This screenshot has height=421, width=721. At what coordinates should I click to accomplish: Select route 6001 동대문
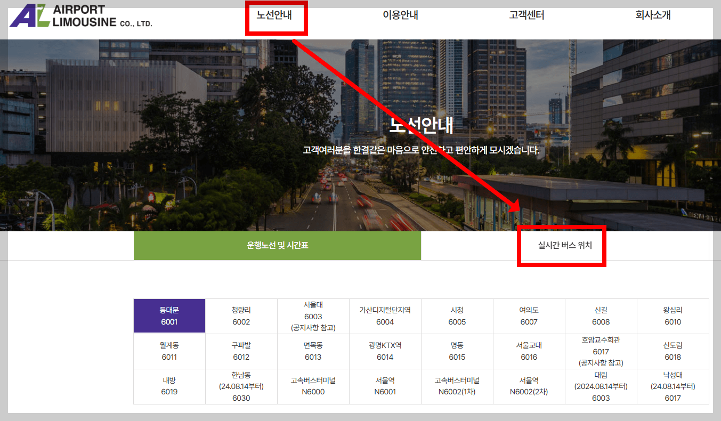(169, 315)
